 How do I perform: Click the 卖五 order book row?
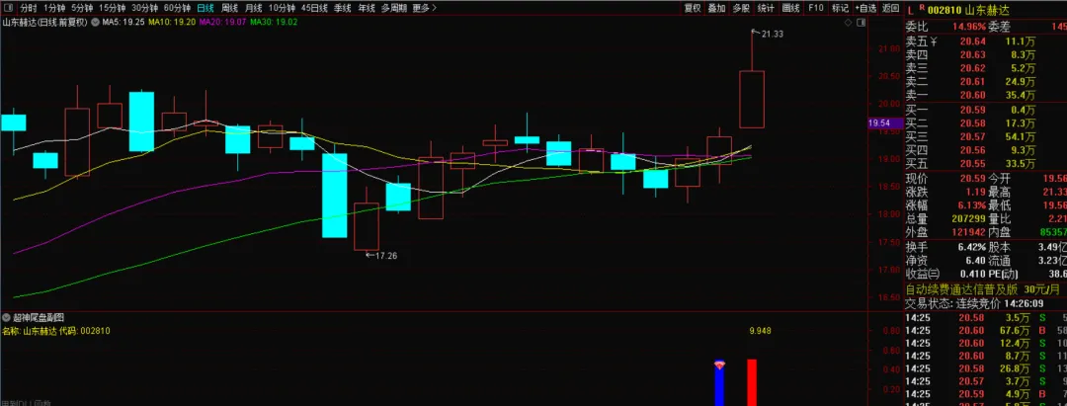[x=985, y=42]
